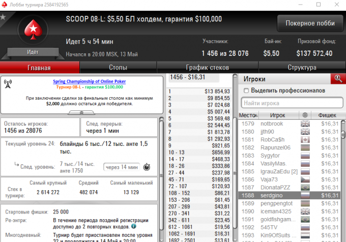
Task: Click first place prize $13 854,93
Action: pos(217,91)
